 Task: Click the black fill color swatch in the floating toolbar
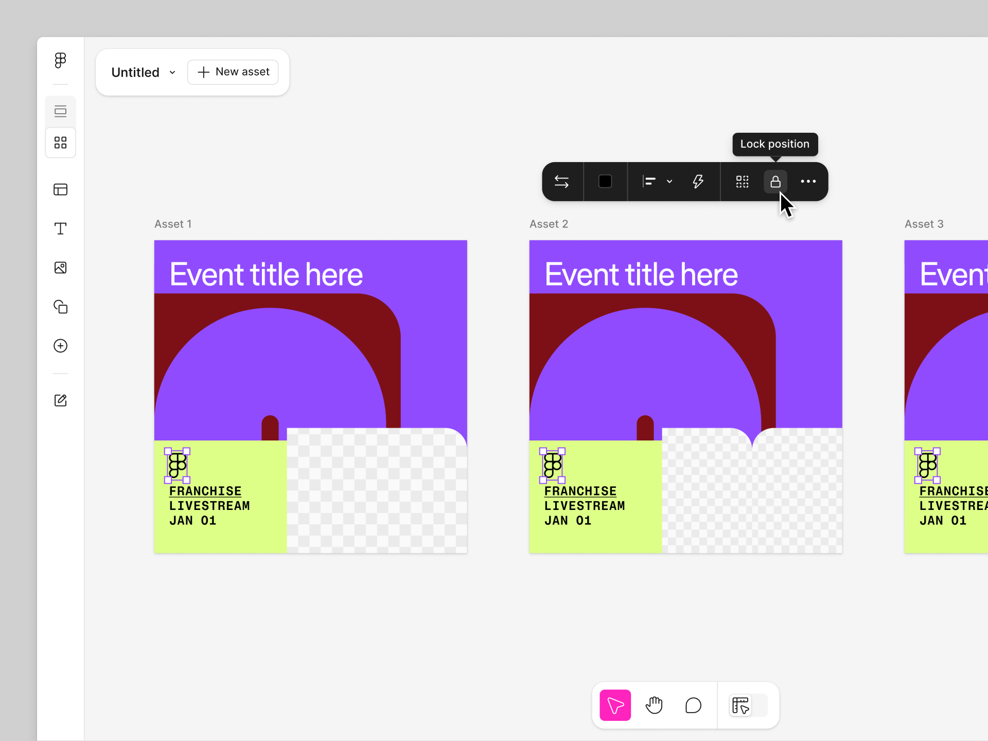pos(605,182)
